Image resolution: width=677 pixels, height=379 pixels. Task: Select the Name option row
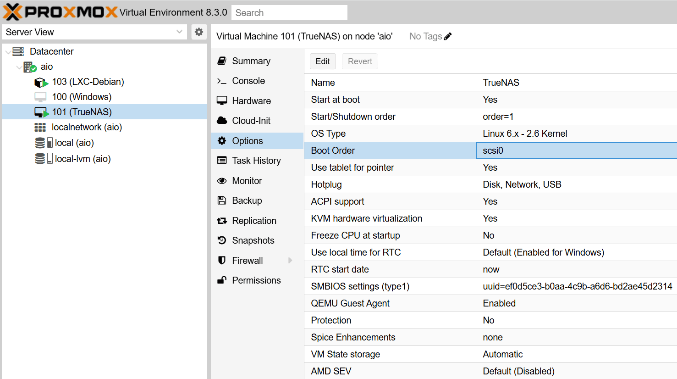coord(490,83)
